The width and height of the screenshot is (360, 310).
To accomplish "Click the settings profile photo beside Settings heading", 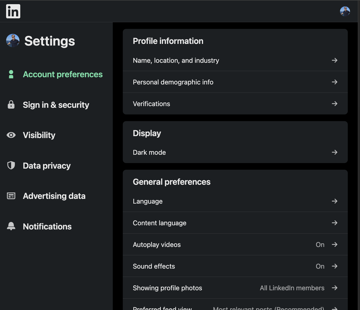I will [13, 41].
